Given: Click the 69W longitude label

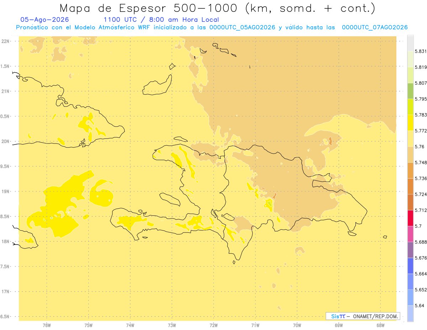Looking at the screenshot, I should pyautogui.click(x=339, y=325).
